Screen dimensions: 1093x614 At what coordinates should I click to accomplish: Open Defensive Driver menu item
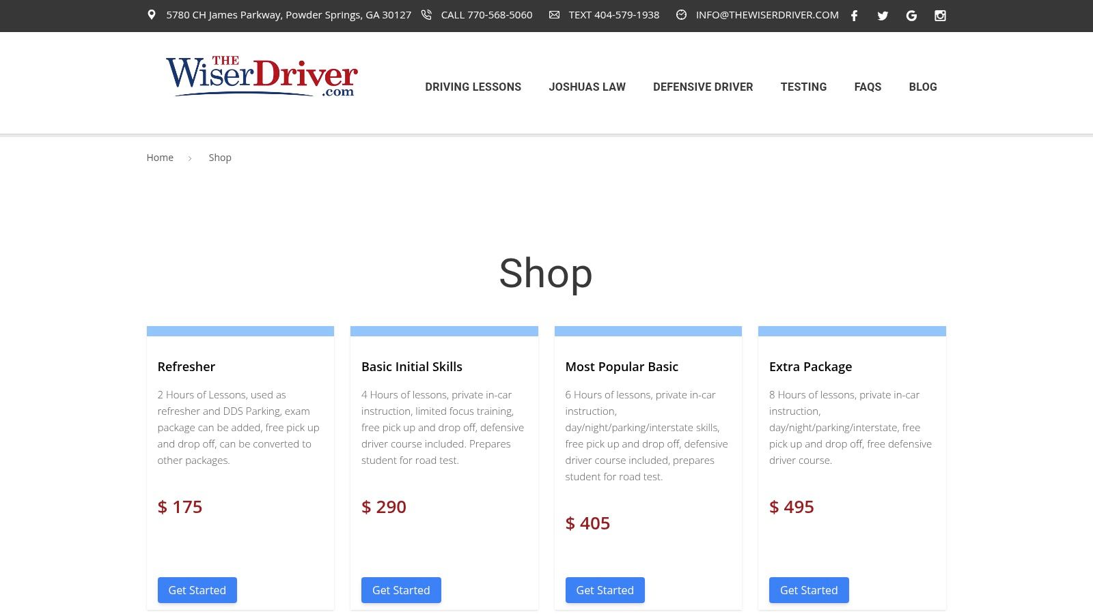pyautogui.click(x=703, y=87)
